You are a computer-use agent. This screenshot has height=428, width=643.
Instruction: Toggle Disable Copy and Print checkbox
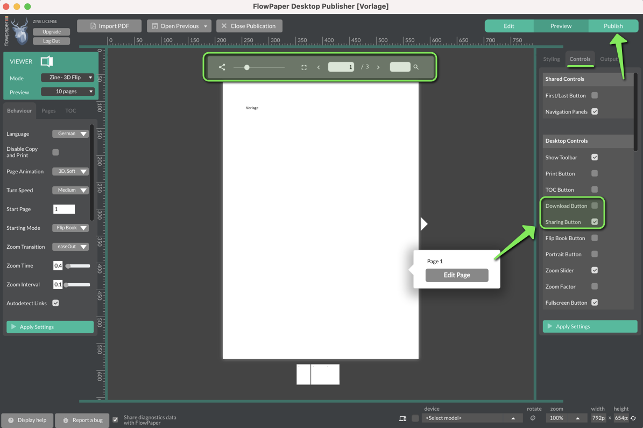55,152
